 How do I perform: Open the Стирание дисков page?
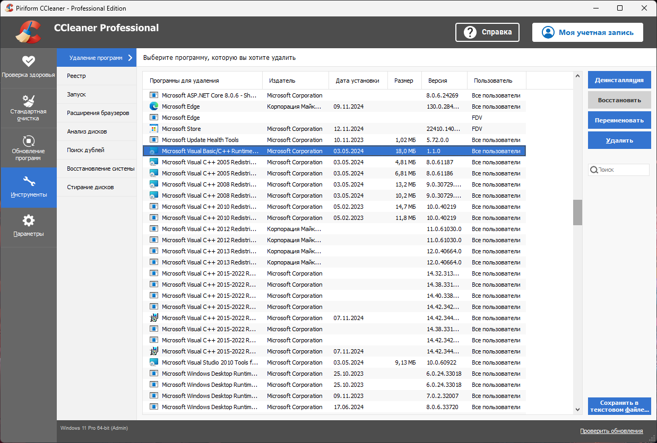coord(97,187)
